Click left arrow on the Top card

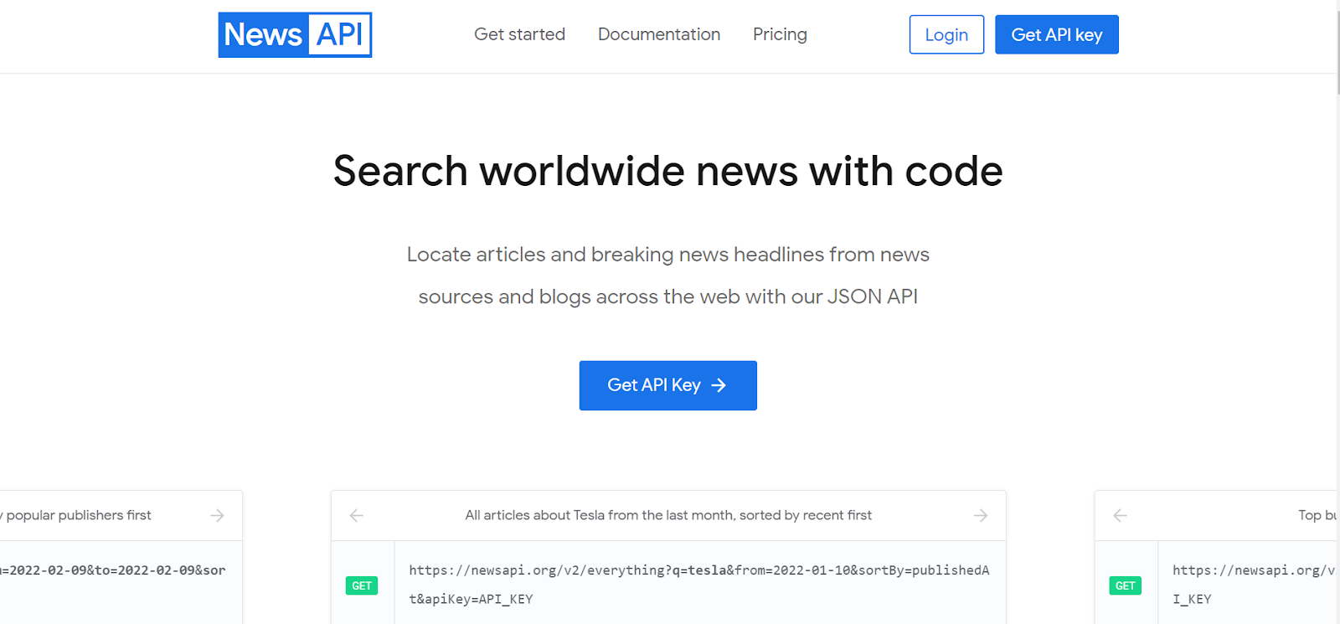pyautogui.click(x=1121, y=515)
